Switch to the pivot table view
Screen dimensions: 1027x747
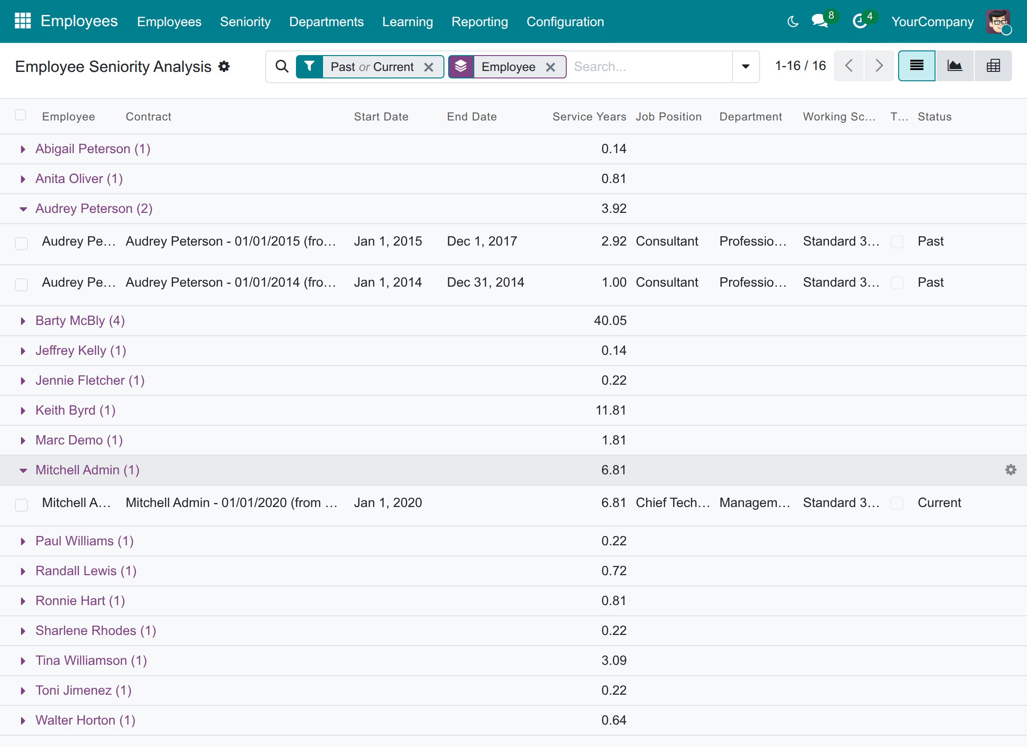pos(993,66)
